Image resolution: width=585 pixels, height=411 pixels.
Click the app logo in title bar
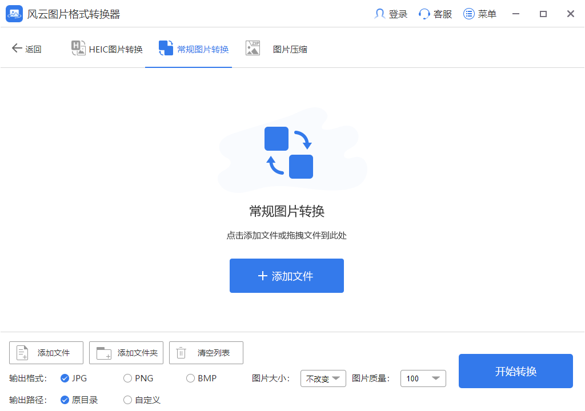click(x=14, y=14)
